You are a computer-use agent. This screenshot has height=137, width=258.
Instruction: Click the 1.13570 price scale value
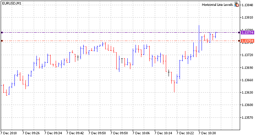pos(247,118)
